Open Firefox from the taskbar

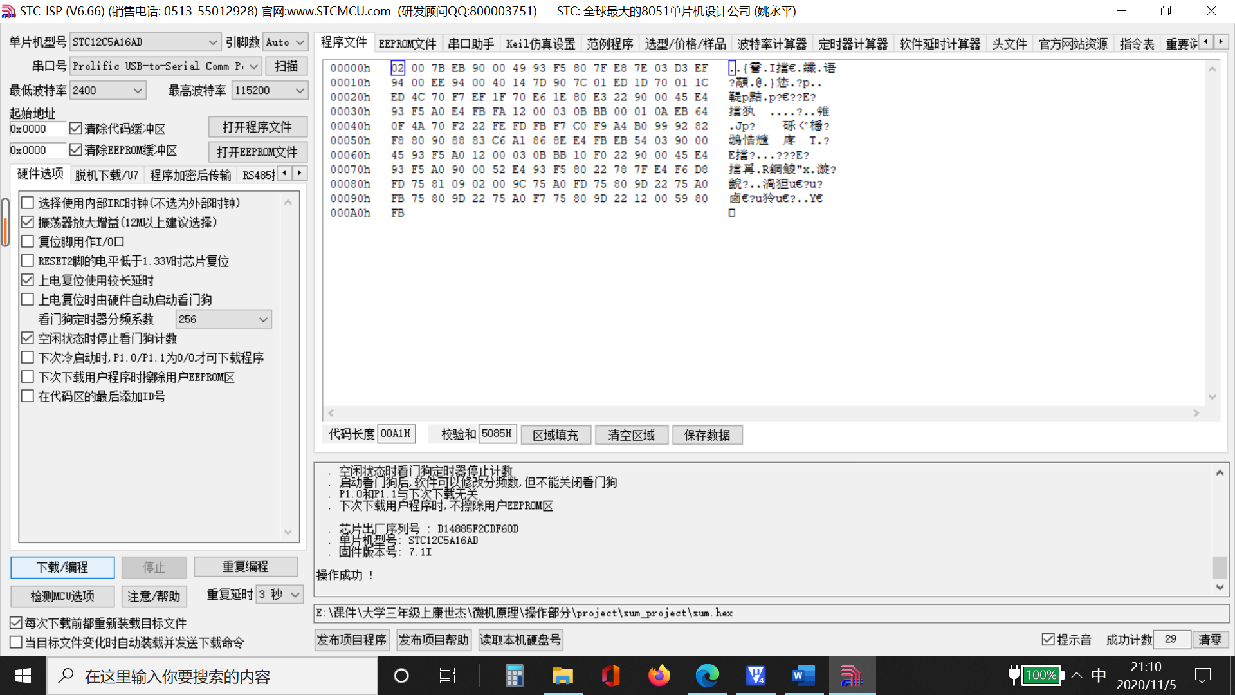(x=659, y=676)
